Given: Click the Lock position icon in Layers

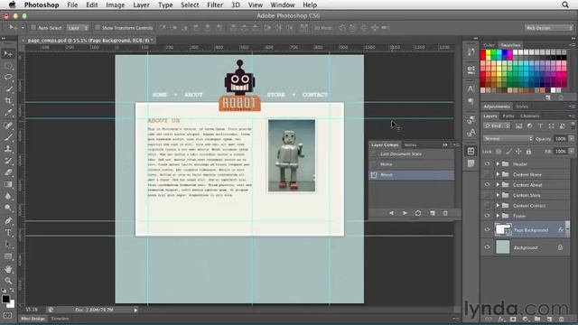Looking at the screenshot, I should tap(518, 152).
